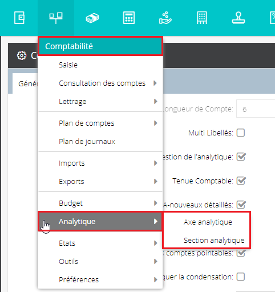Screen dimensions: 275x292
Task: Expand the Outils submenu arrow
Action: (x=155, y=261)
